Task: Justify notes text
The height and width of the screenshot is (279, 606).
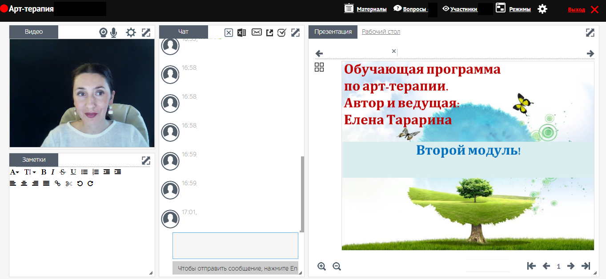Action: tap(46, 183)
